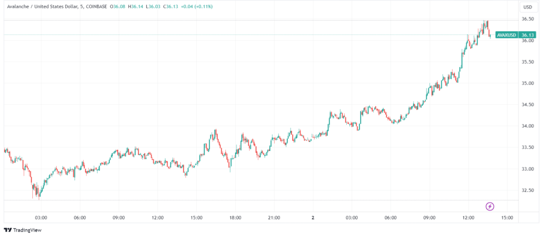543x237 pixels.
Task: Click the 36.13 current price tag
Action: (527, 35)
